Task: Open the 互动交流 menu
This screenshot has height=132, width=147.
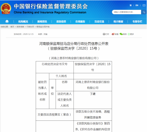Action: (99, 22)
